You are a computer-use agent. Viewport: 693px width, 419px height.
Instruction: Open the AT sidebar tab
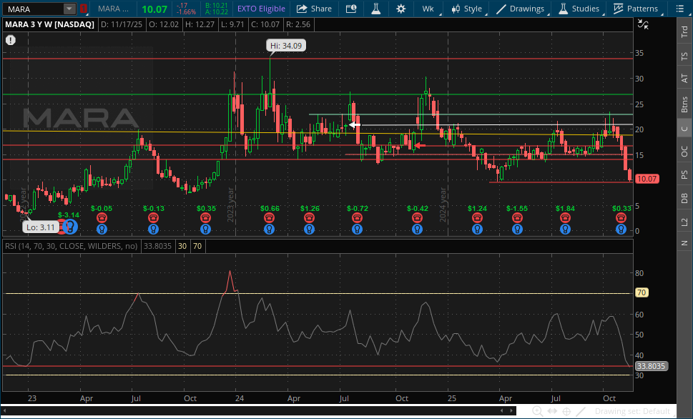684,79
